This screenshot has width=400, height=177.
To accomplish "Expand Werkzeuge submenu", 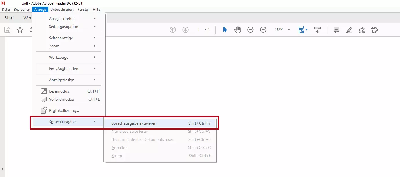I will (x=69, y=57).
